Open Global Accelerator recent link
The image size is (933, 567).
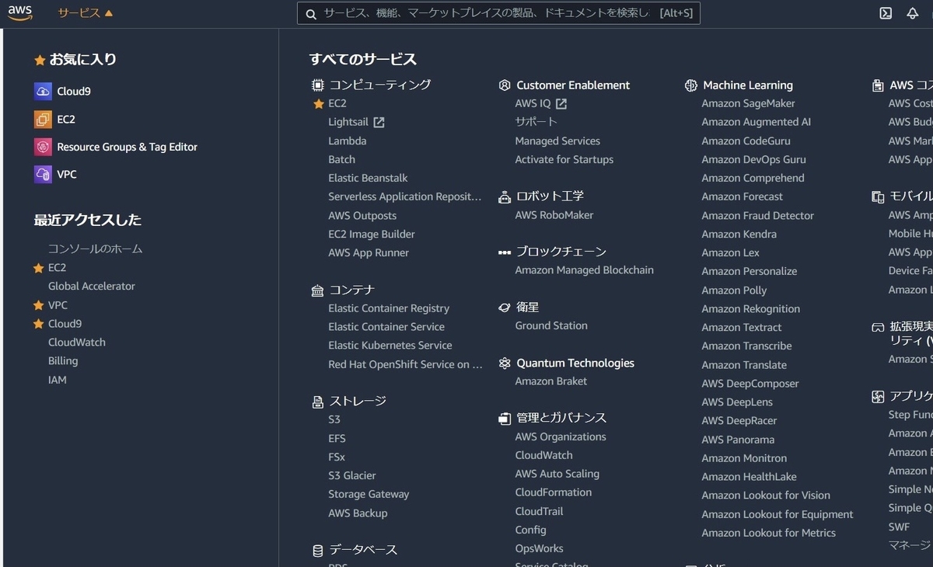point(92,287)
